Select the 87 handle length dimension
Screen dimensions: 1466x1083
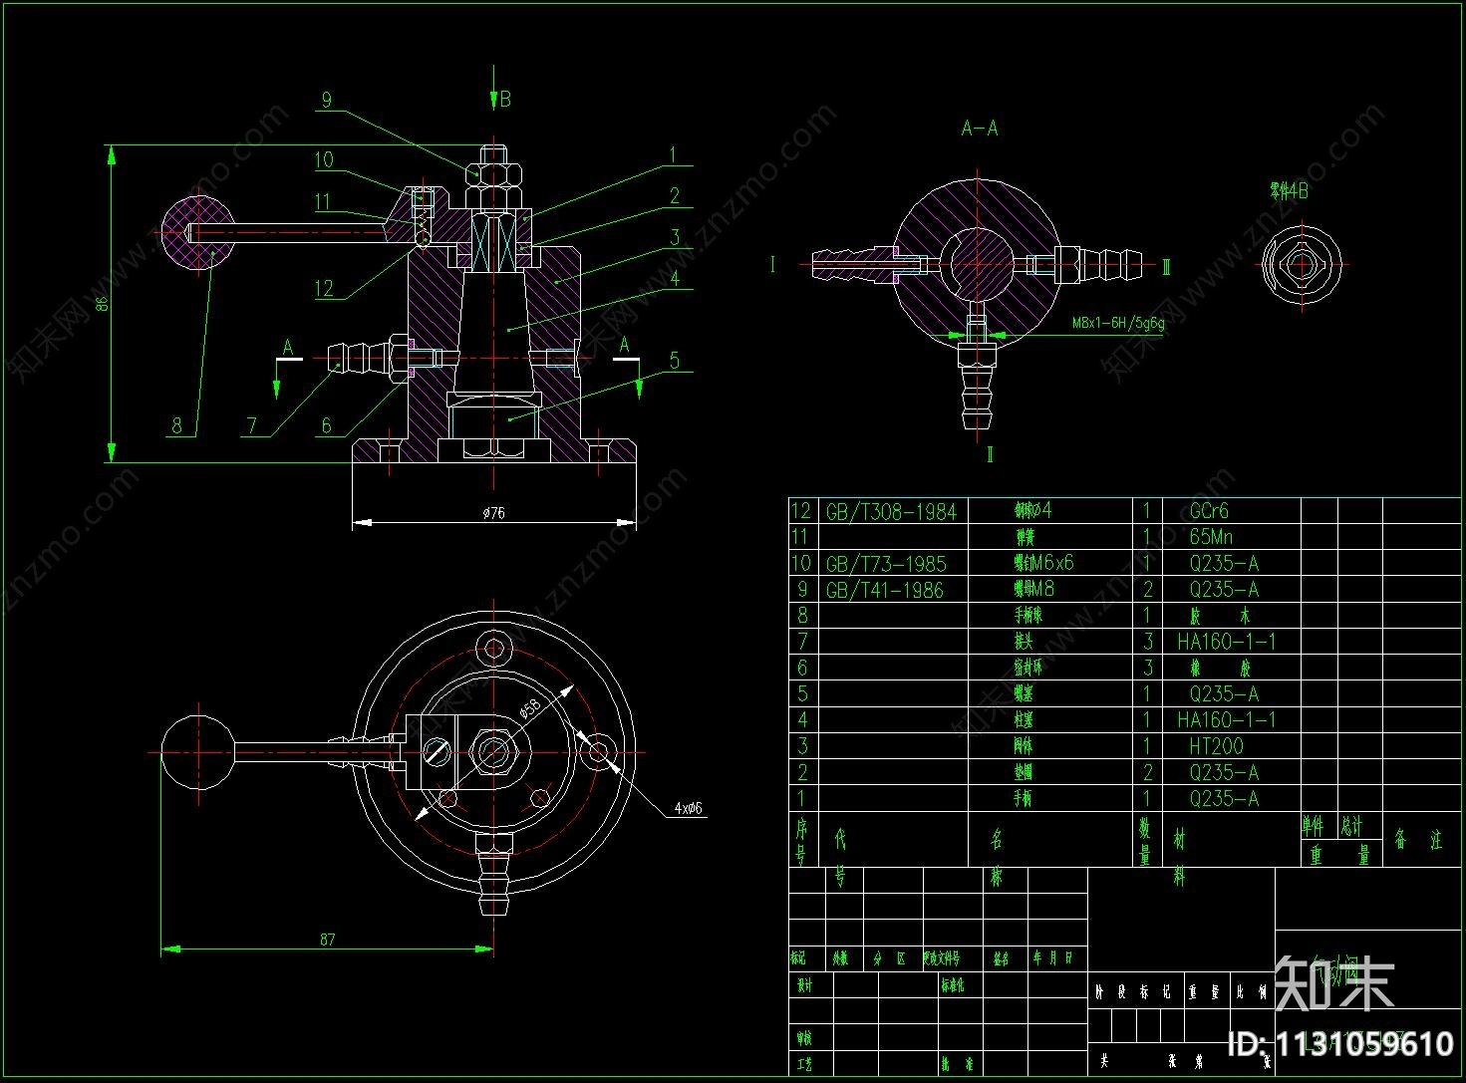328,939
